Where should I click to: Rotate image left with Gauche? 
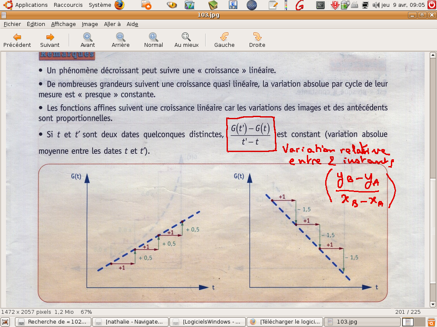(x=224, y=40)
